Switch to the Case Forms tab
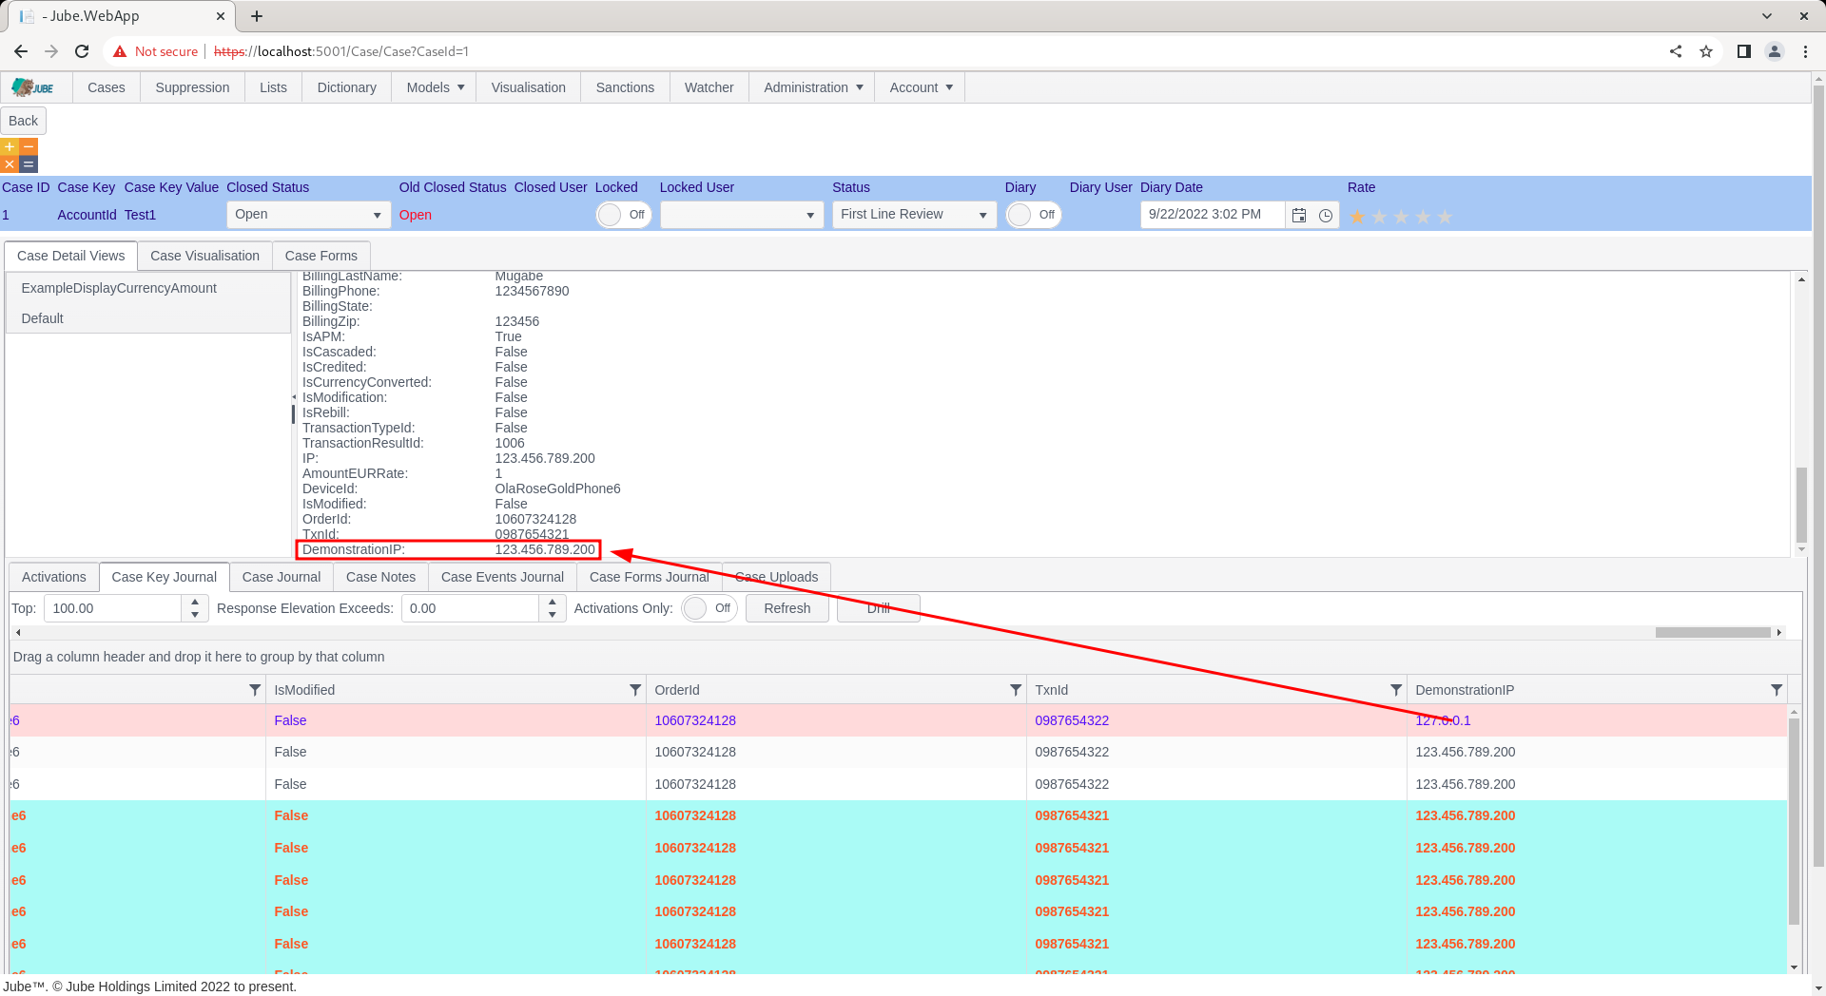 coord(321,256)
